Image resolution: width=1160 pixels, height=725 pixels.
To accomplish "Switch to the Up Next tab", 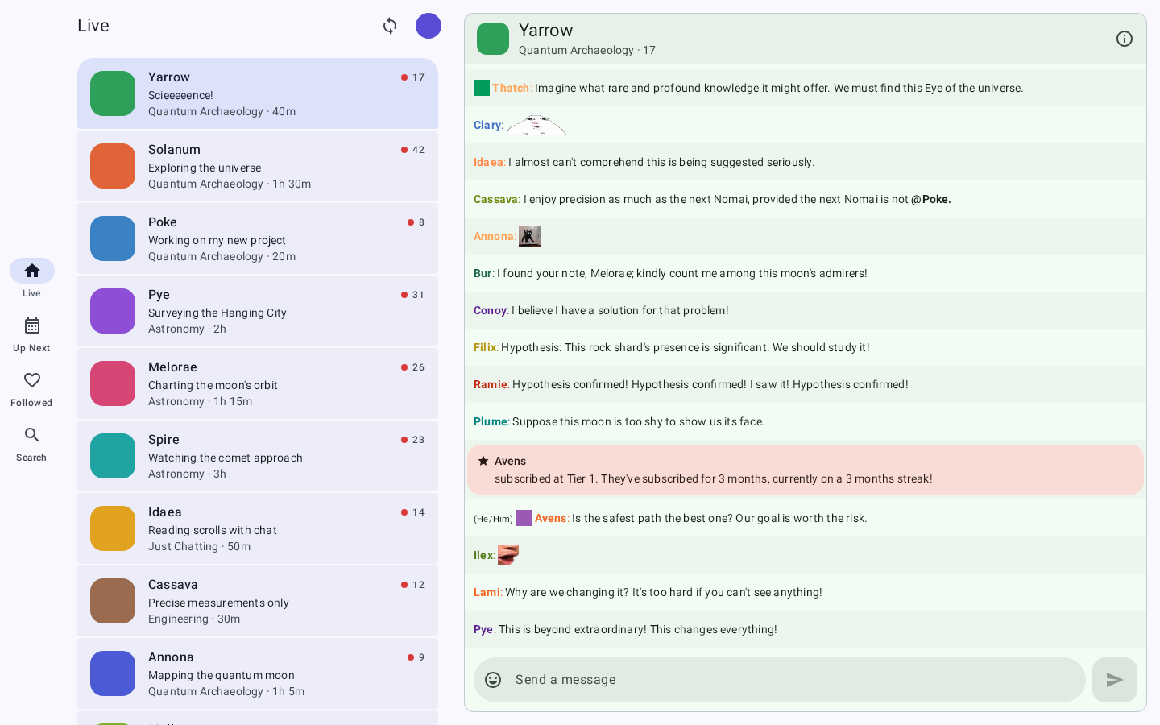I will (32, 333).
